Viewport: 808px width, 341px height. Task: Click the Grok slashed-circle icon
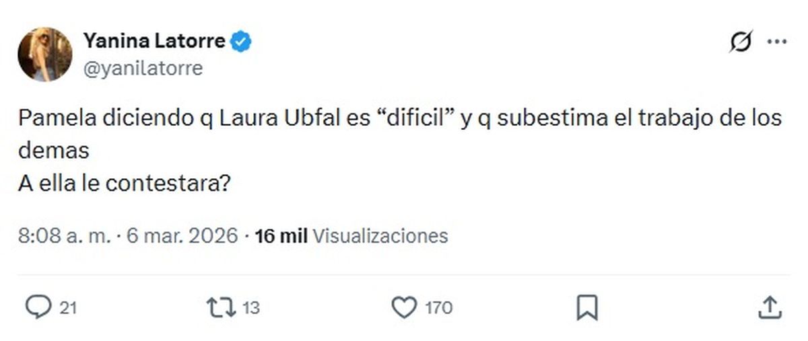coord(741,42)
